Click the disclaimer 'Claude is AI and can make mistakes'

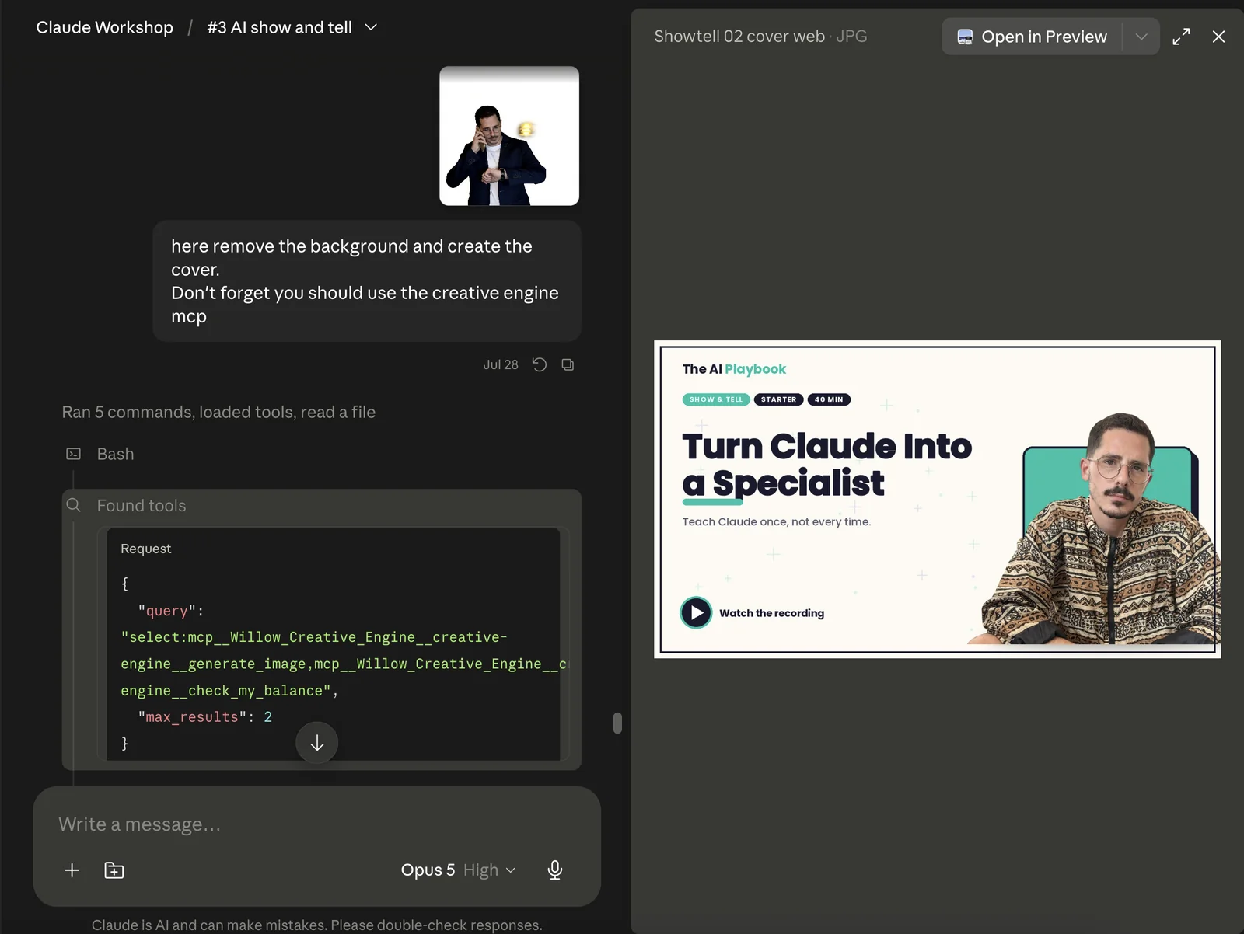317,925
